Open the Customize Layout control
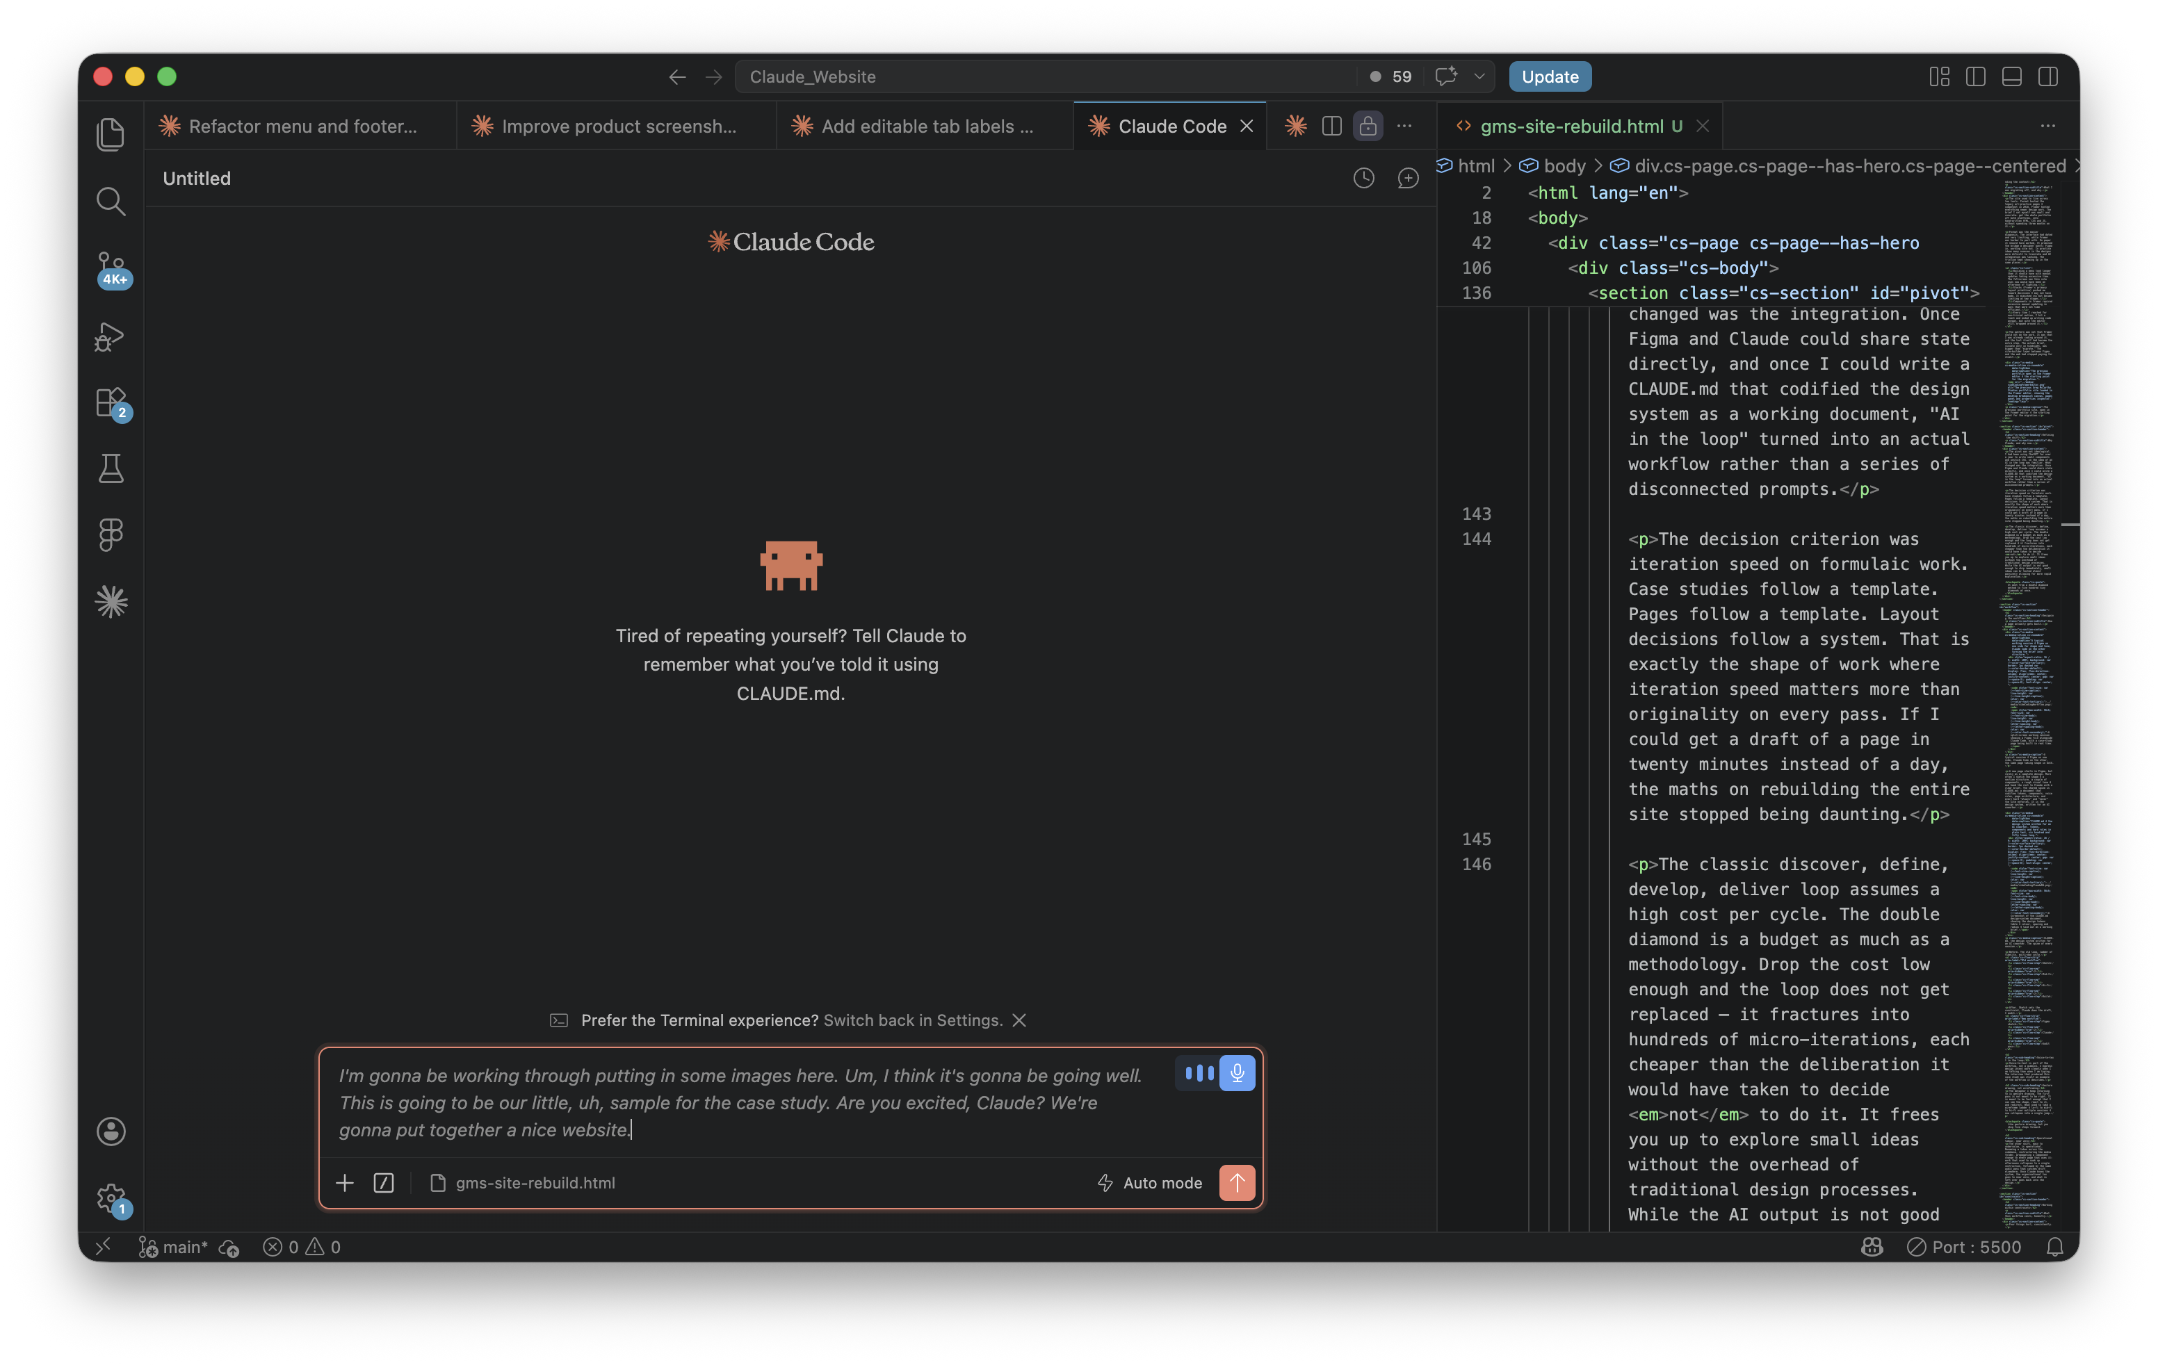This screenshot has height=1365, width=2158. coord(1939,77)
